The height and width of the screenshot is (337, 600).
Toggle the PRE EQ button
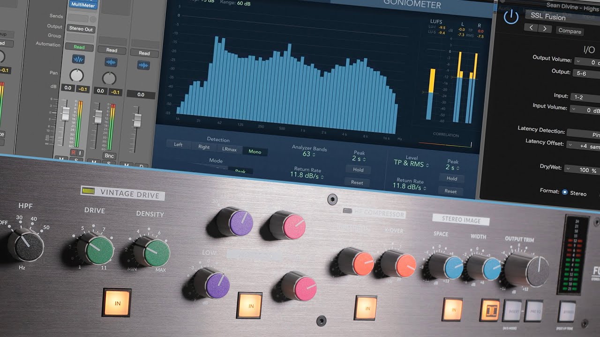coord(534,311)
